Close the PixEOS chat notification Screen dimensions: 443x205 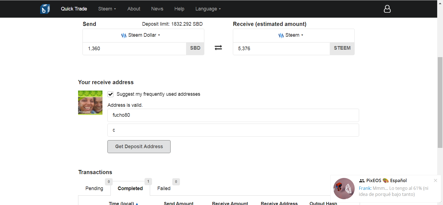tap(436, 180)
